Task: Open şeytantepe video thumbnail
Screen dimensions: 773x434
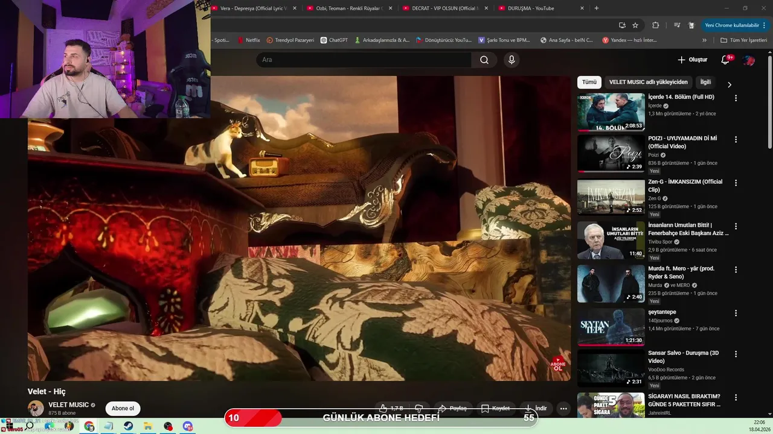Action: point(611,327)
